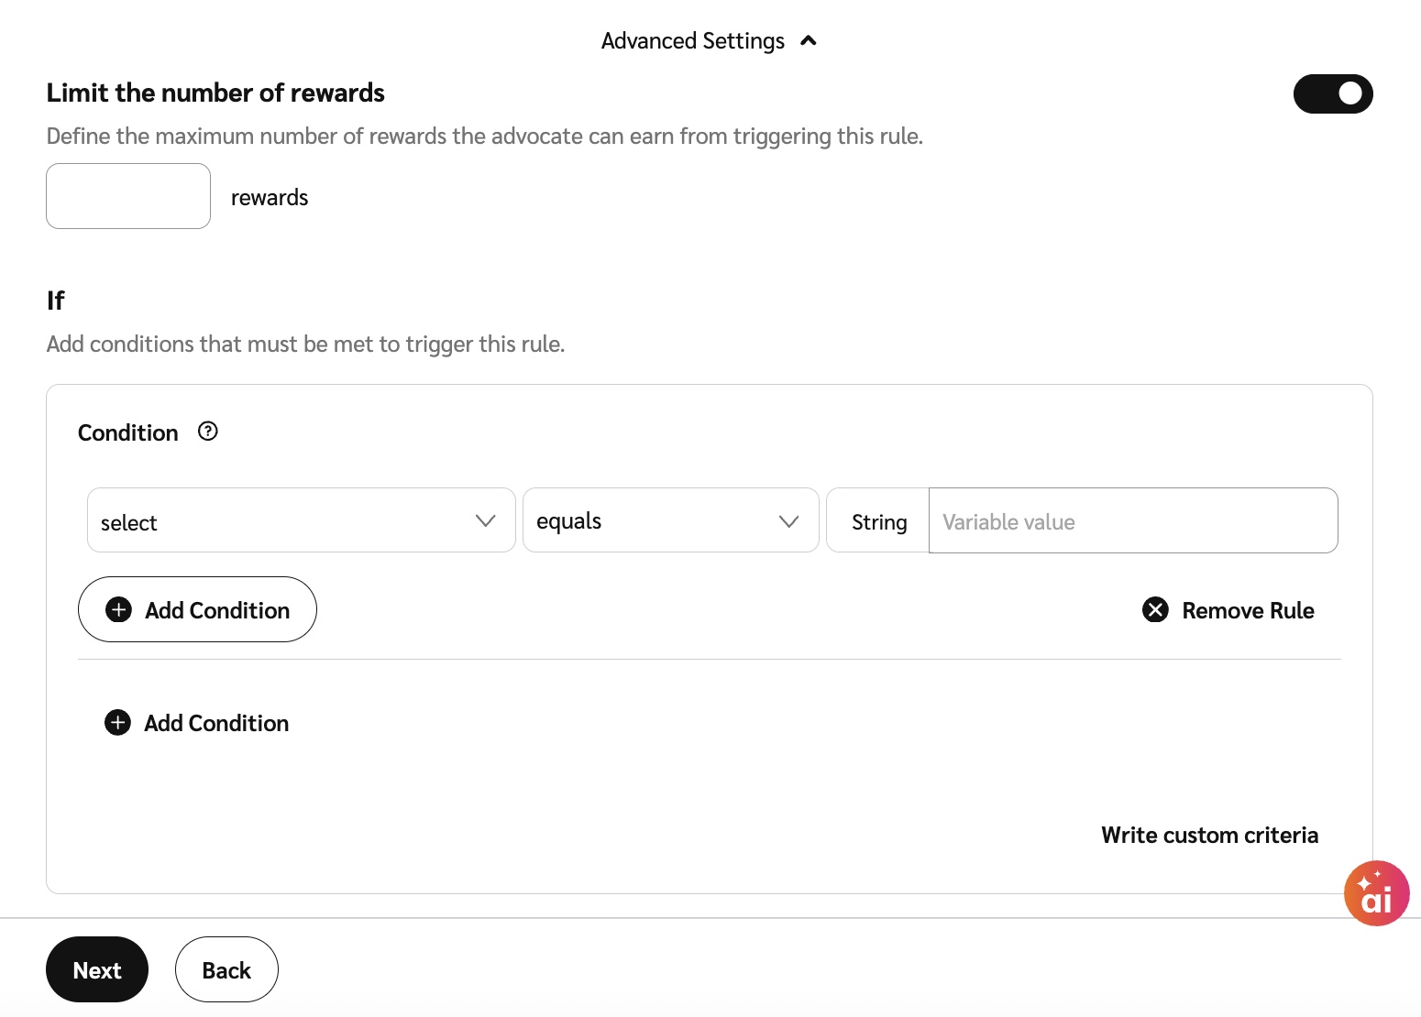Click borderless Add Condition text under the divider

pyautogui.click(x=216, y=723)
